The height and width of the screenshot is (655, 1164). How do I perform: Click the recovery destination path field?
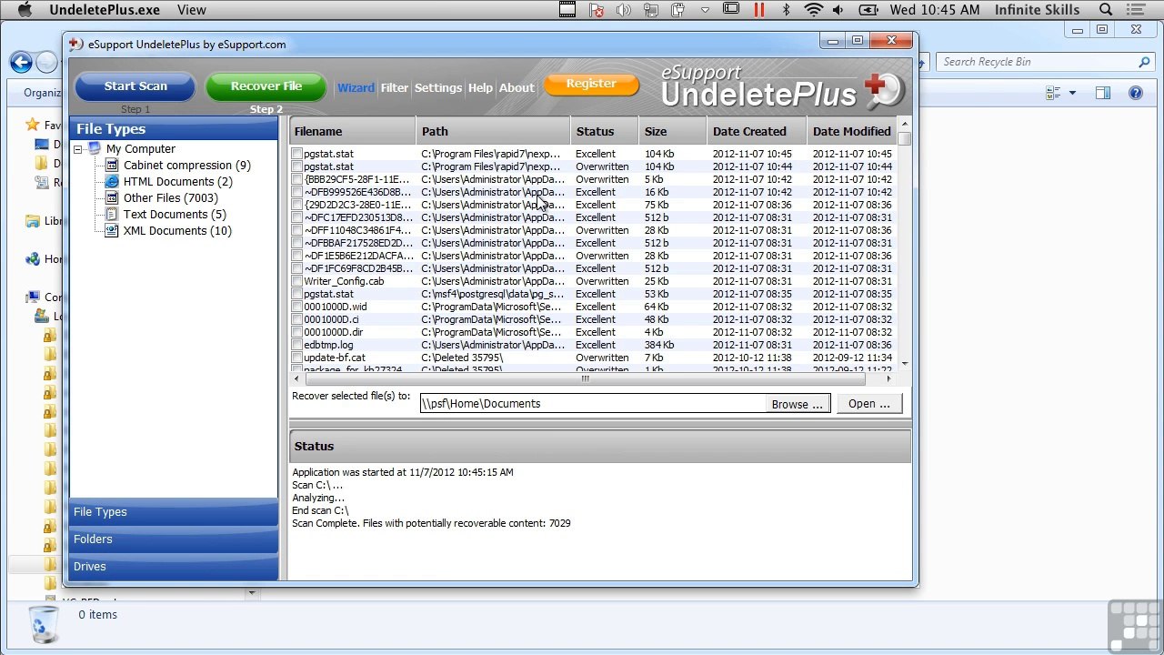pyautogui.click(x=593, y=404)
